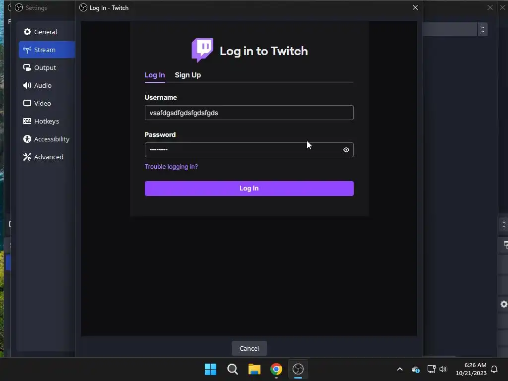Click the OBS icon in Log In title bar

pos(83,7)
